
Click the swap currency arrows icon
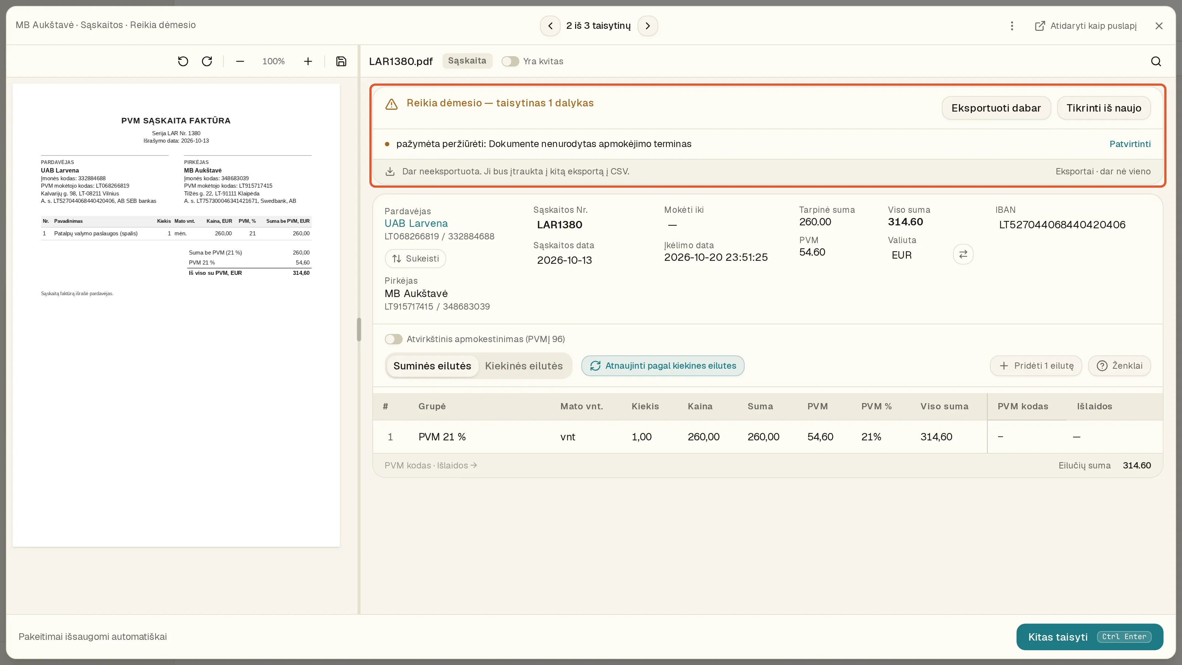(963, 254)
